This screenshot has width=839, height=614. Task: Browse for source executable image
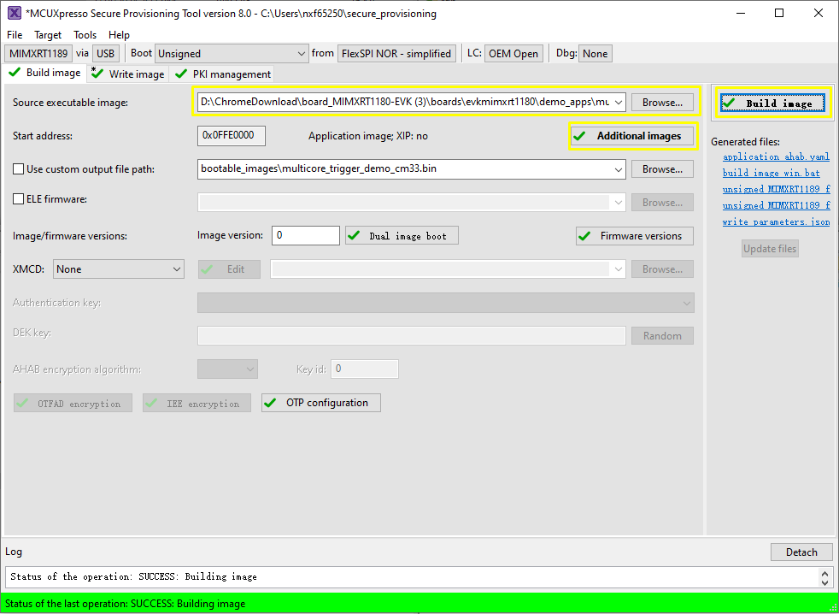click(662, 103)
